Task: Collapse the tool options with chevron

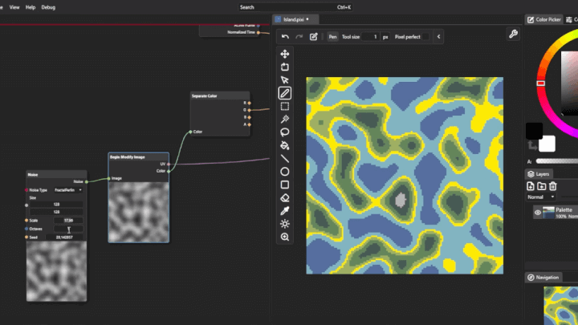Action: (438, 37)
